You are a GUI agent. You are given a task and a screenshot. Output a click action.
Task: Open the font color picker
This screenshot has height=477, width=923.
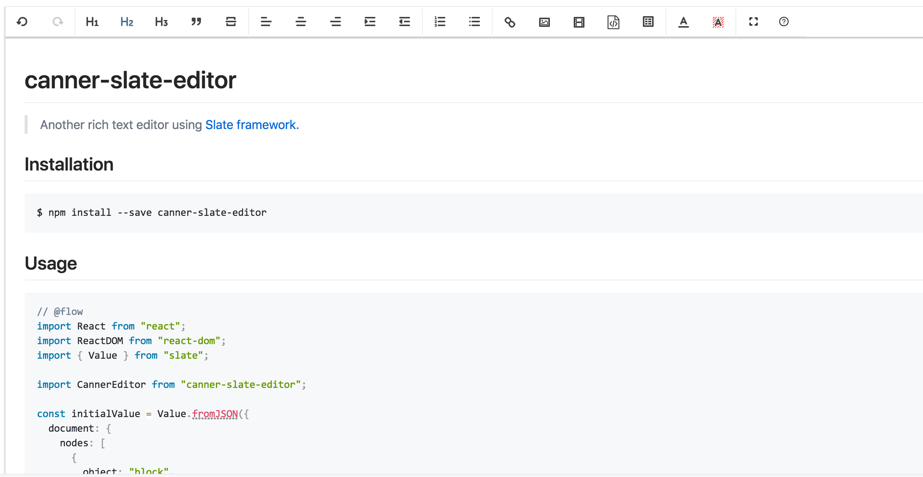[x=683, y=22]
